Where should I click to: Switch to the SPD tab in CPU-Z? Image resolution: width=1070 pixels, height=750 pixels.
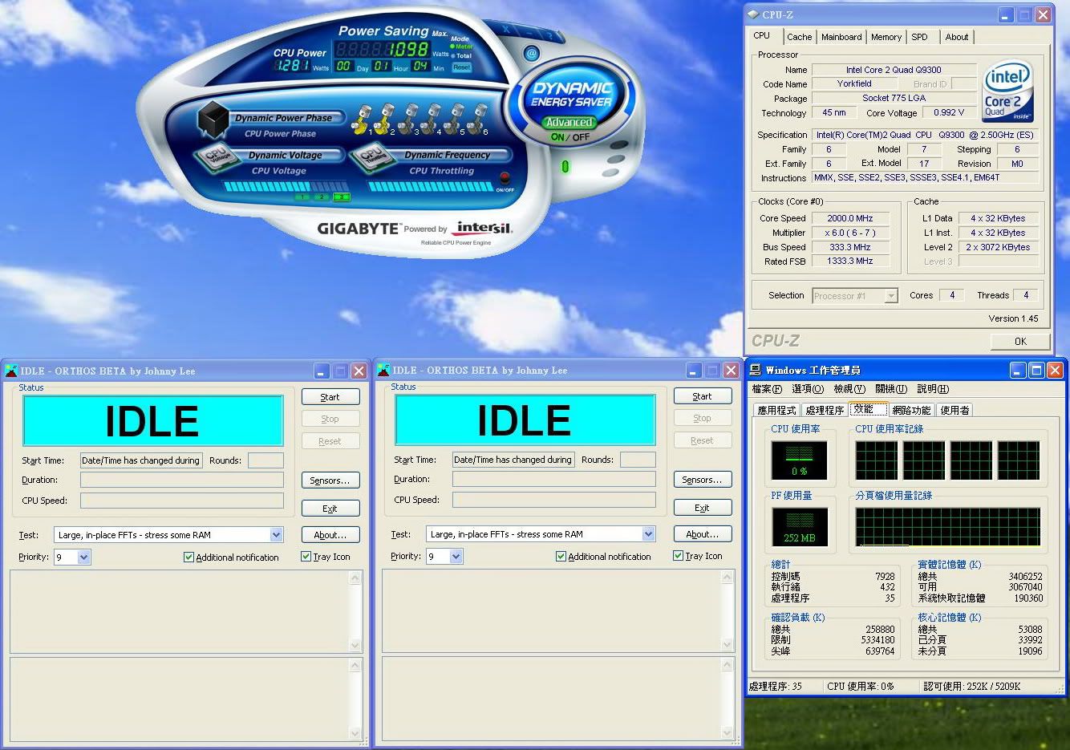click(920, 37)
